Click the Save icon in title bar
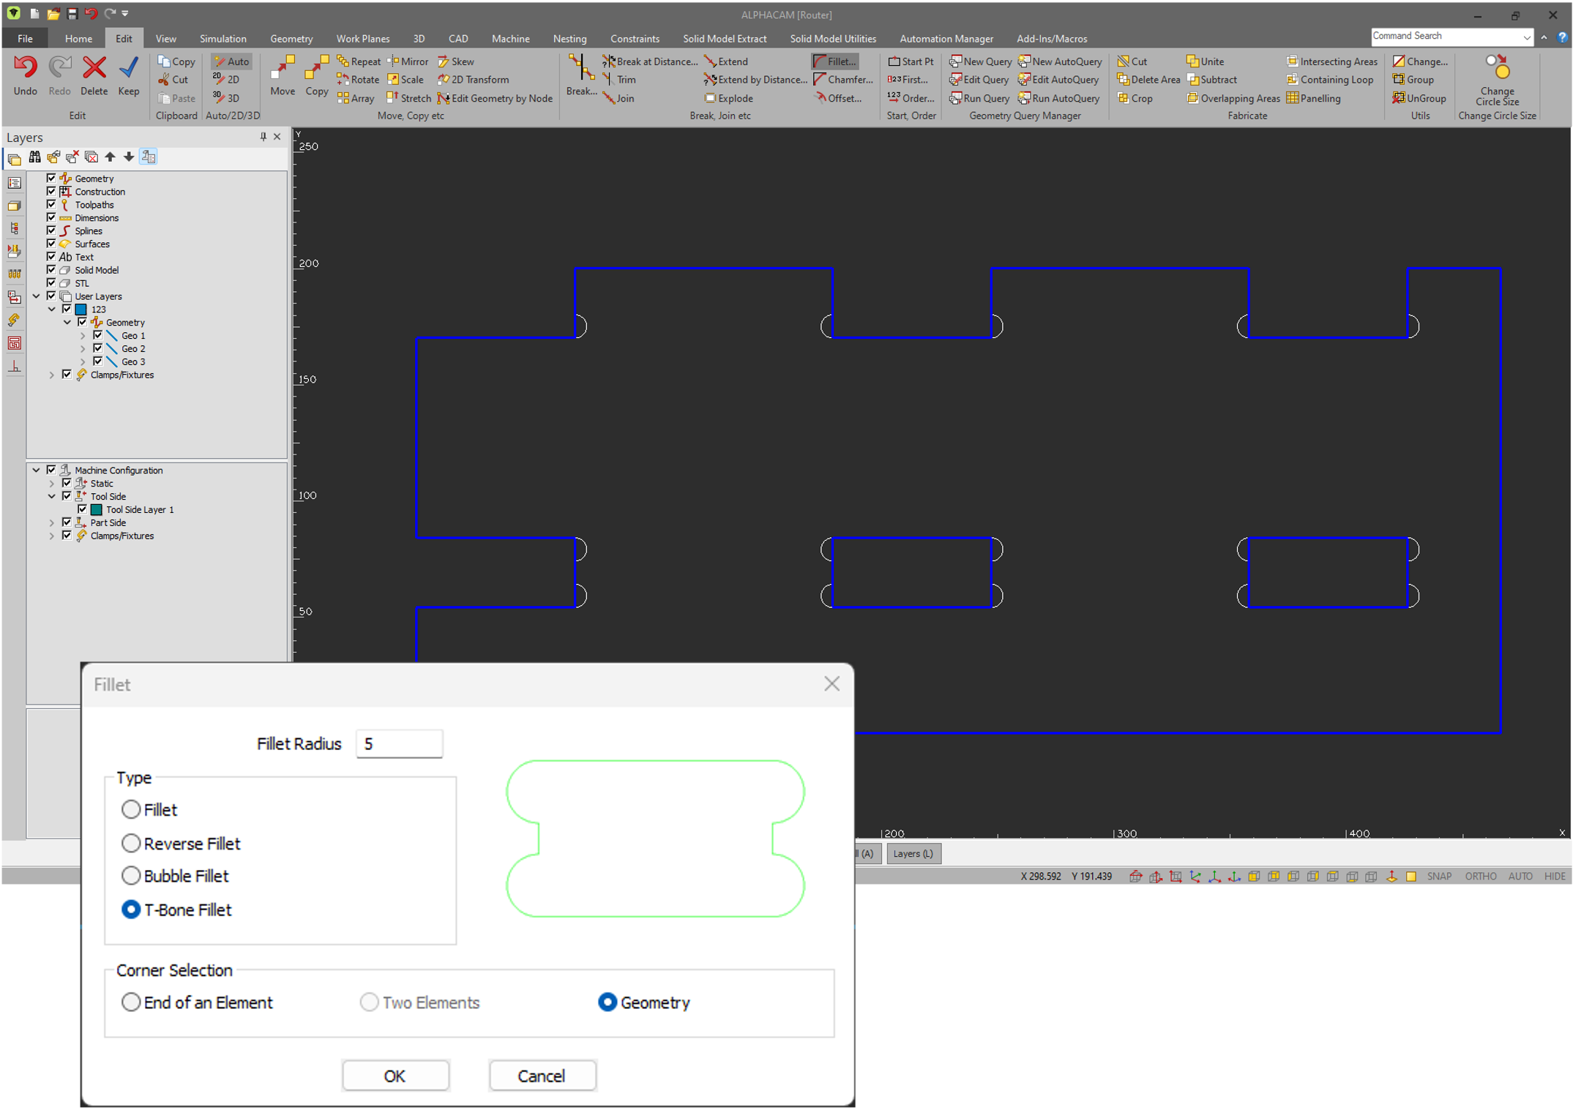 coord(72,14)
